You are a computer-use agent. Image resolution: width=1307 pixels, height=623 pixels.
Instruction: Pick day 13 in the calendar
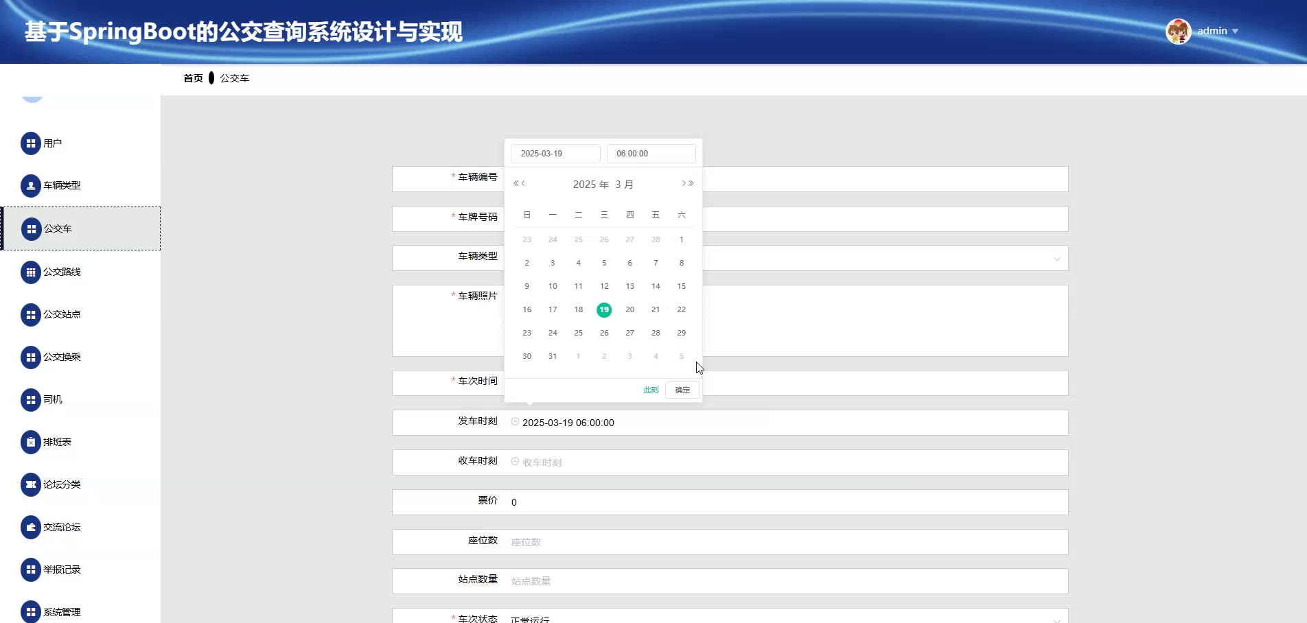(x=630, y=286)
